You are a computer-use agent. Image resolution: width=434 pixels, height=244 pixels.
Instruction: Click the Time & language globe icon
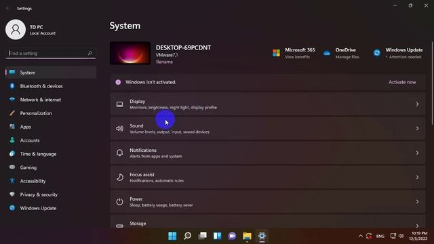[12, 154]
